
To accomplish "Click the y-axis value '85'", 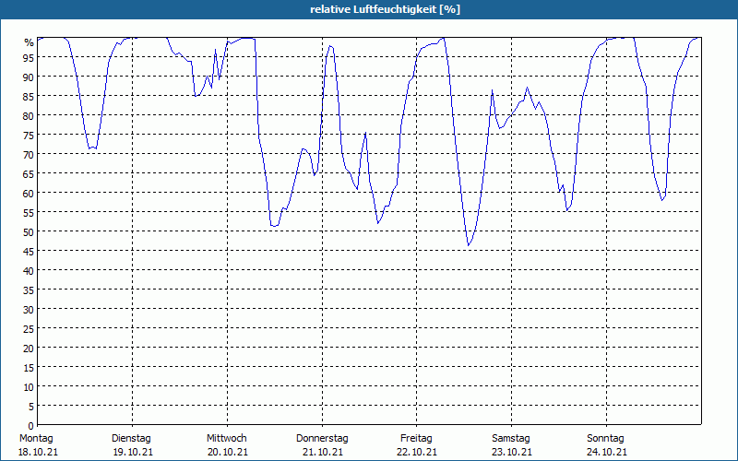I will click(x=29, y=97).
